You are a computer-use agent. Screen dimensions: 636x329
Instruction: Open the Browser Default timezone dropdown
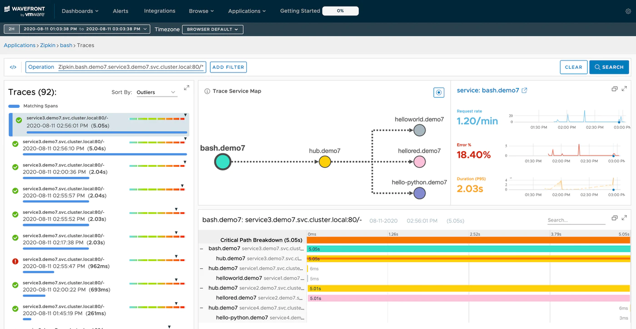(x=213, y=29)
